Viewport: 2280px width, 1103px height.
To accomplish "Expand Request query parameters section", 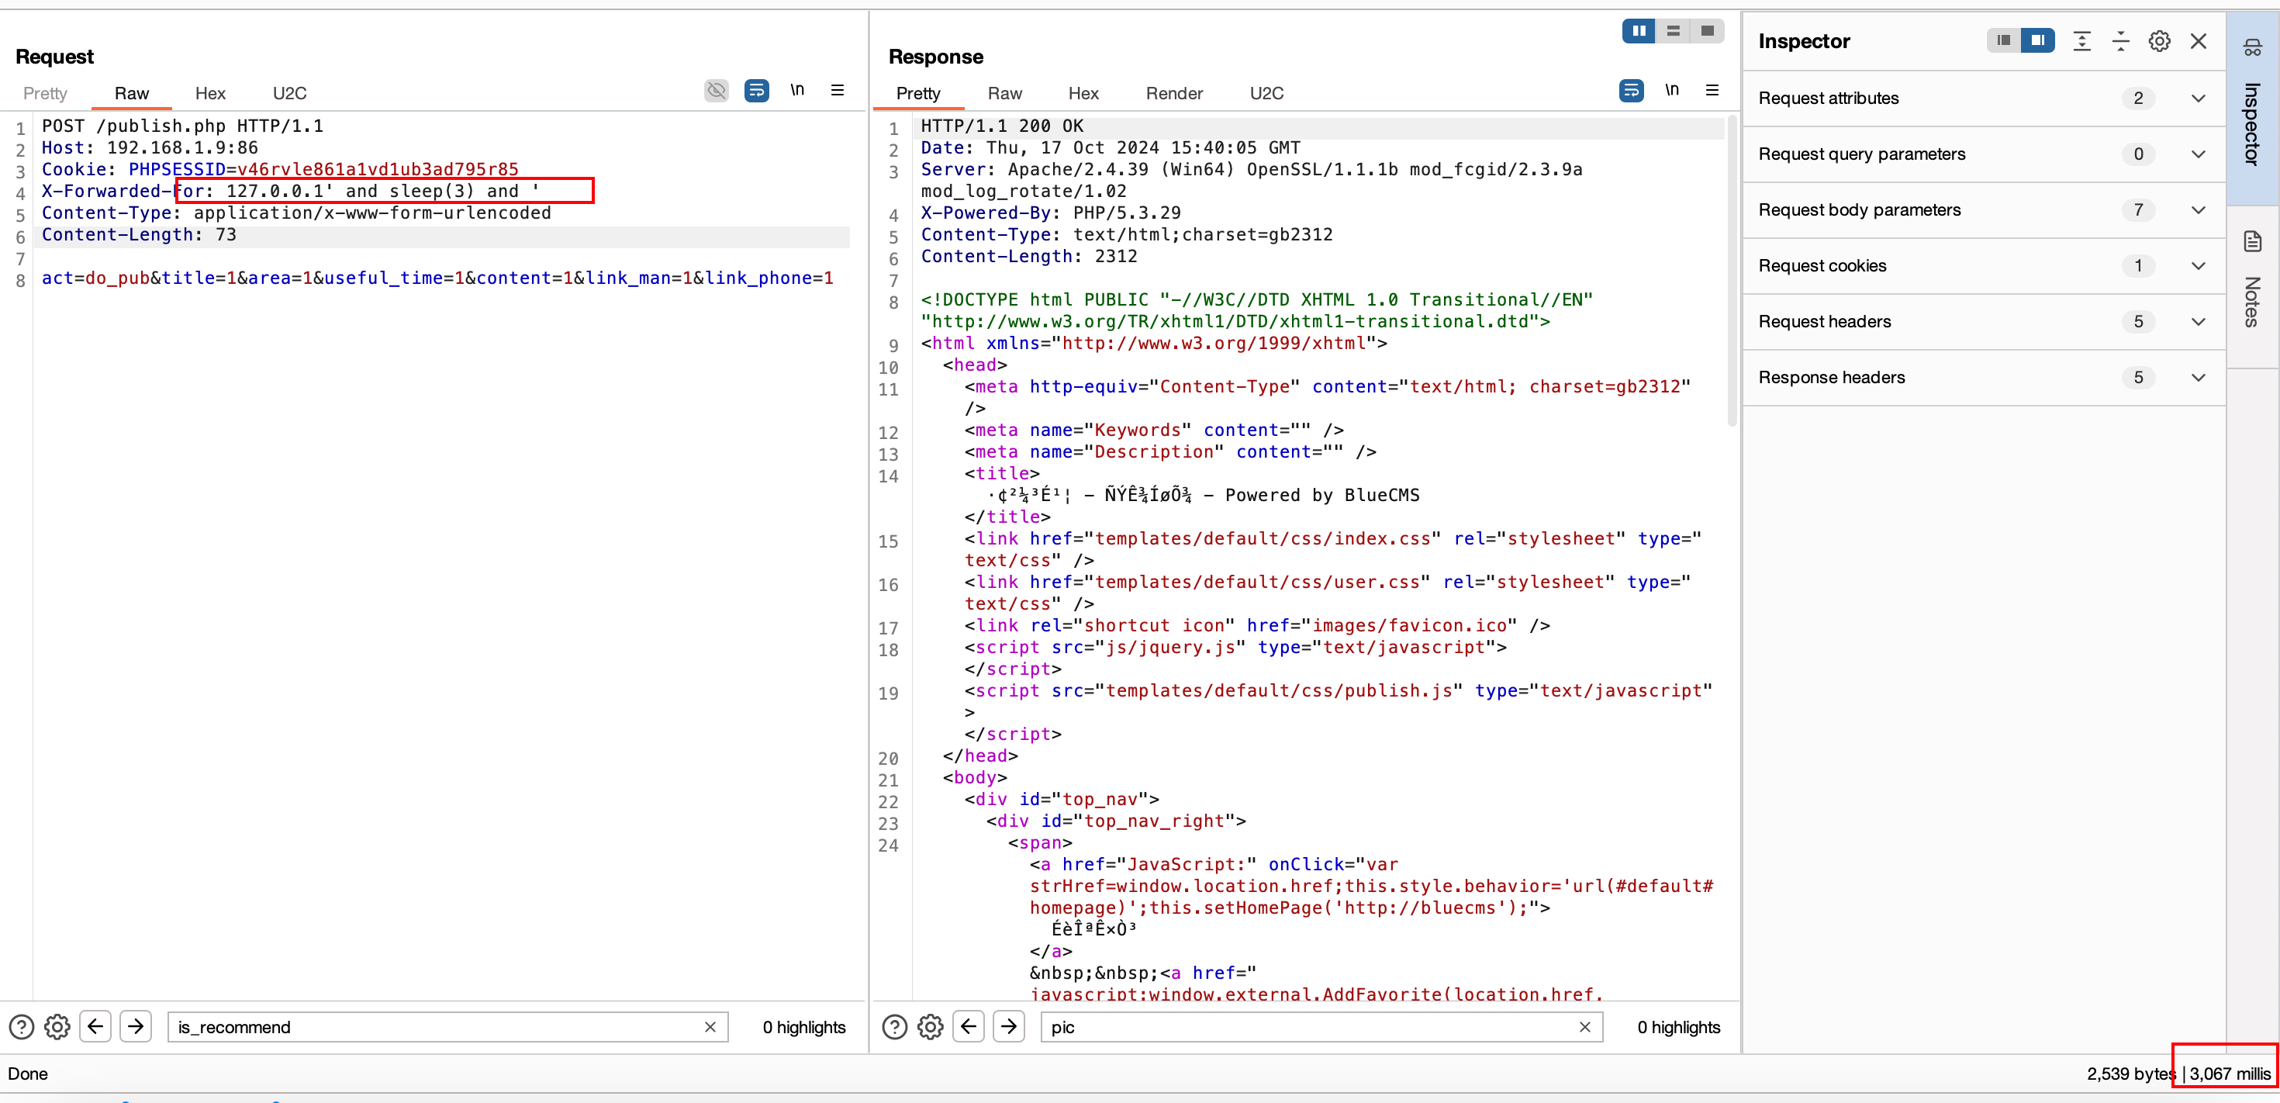I will coord(1983,154).
